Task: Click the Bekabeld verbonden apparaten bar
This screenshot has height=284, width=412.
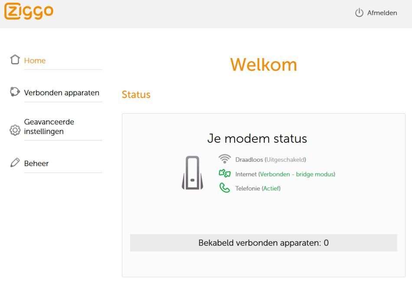Action: click(x=263, y=243)
